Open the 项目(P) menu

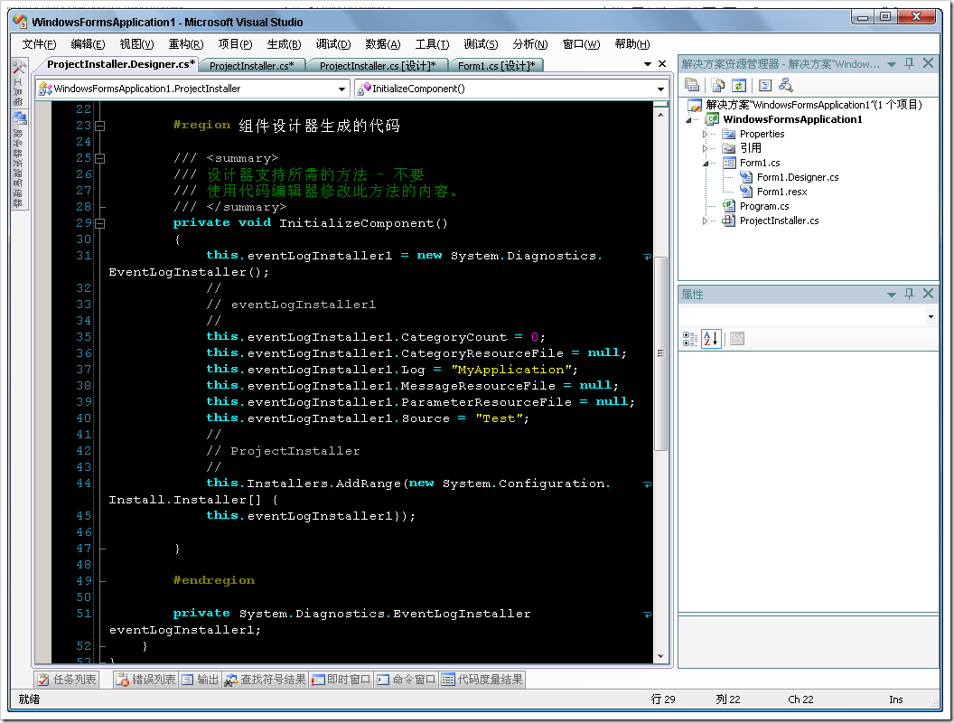click(235, 43)
